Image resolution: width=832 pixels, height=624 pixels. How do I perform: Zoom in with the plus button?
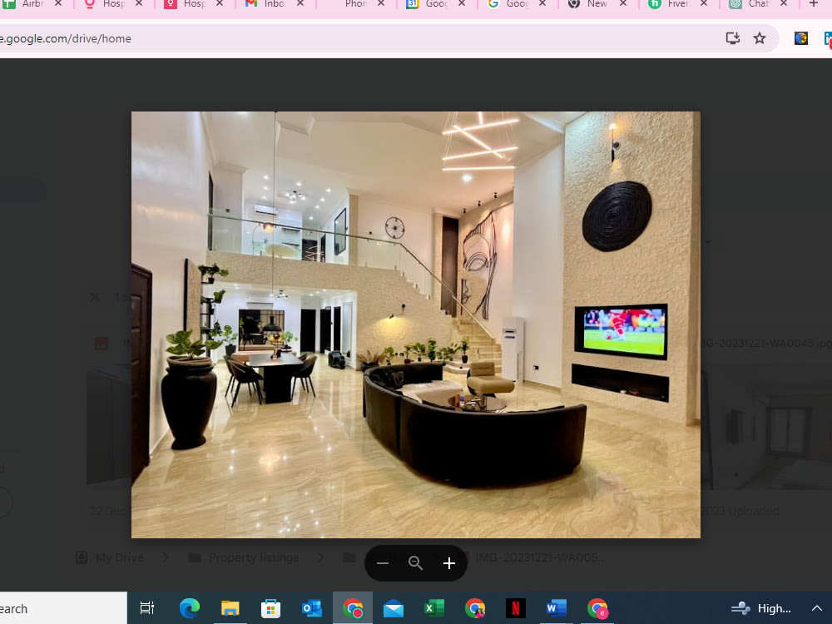pyautogui.click(x=449, y=563)
